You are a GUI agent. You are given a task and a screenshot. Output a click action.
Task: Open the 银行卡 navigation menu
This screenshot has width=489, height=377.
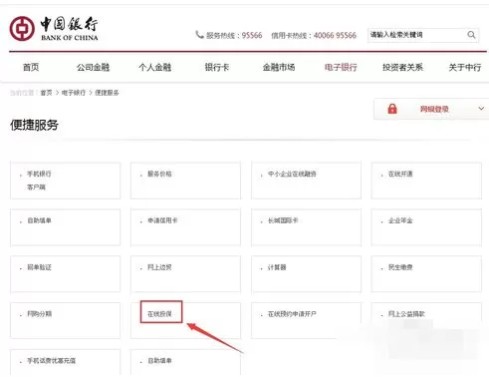tap(217, 67)
